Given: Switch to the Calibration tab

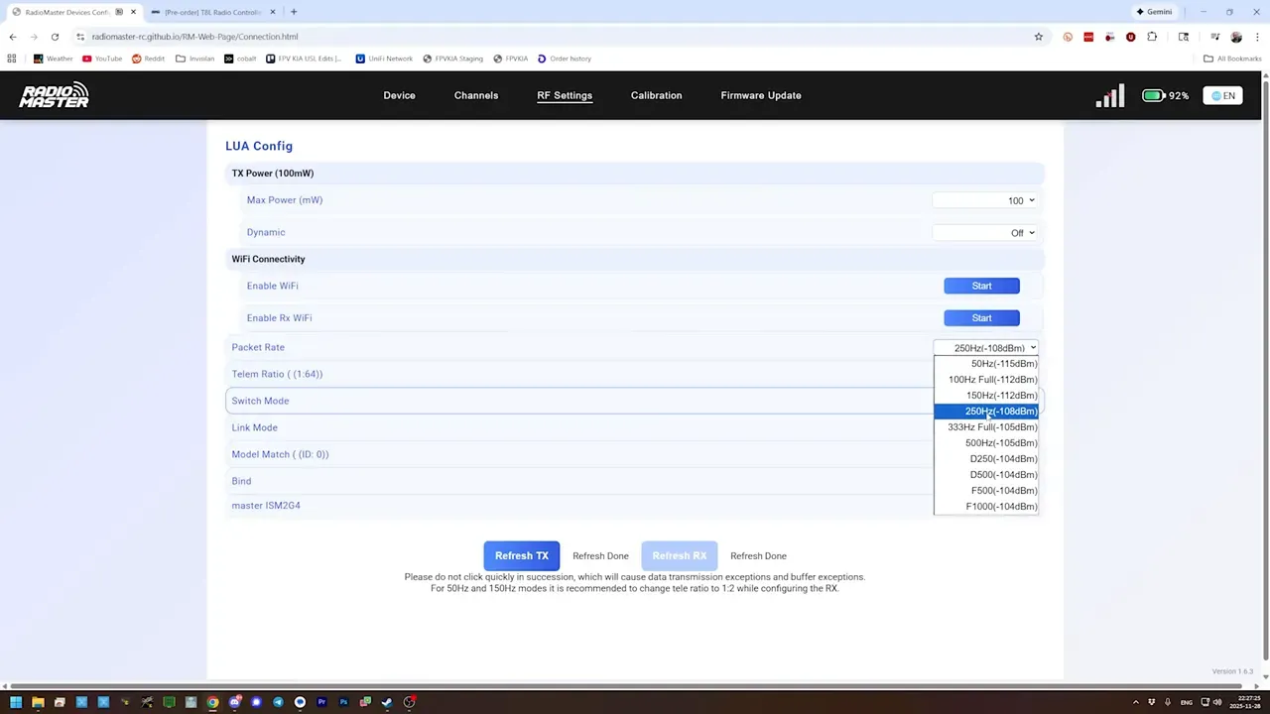Looking at the screenshot, I should [656, 95].
